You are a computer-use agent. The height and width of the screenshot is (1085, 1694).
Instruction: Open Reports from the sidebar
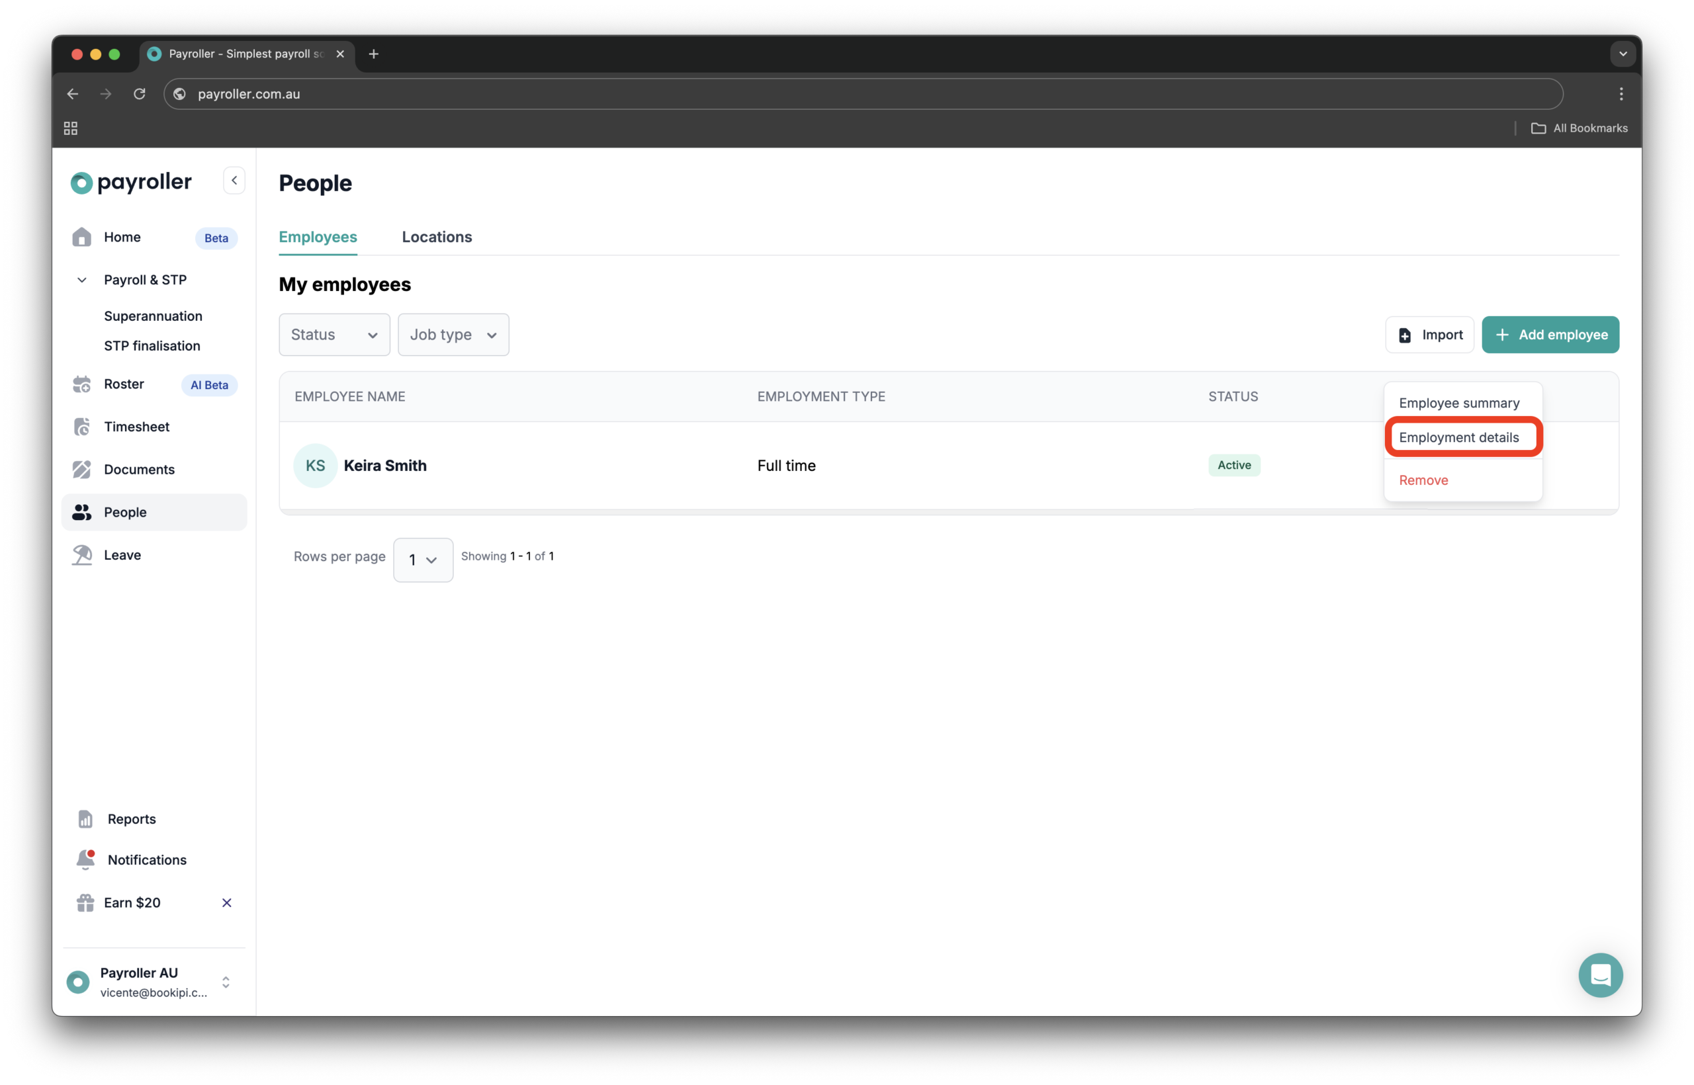(x=131, y=818)
